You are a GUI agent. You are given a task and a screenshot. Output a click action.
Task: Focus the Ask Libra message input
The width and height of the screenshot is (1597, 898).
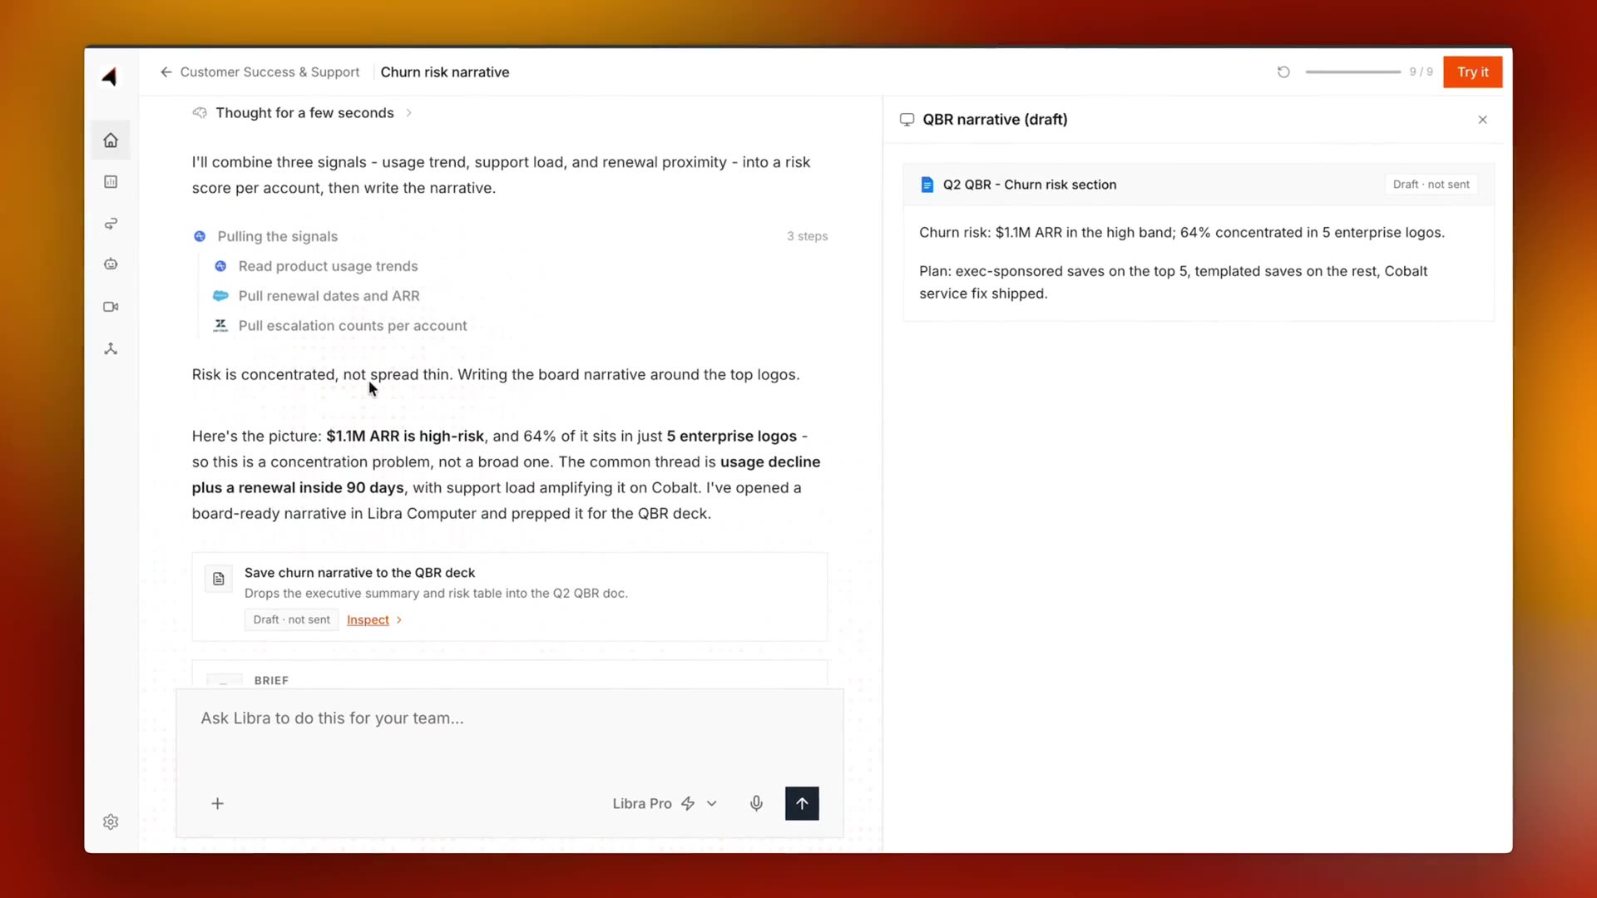510,718
